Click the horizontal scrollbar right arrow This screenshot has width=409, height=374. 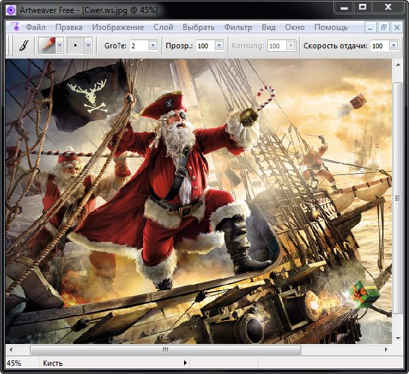(x=387, y=349)
